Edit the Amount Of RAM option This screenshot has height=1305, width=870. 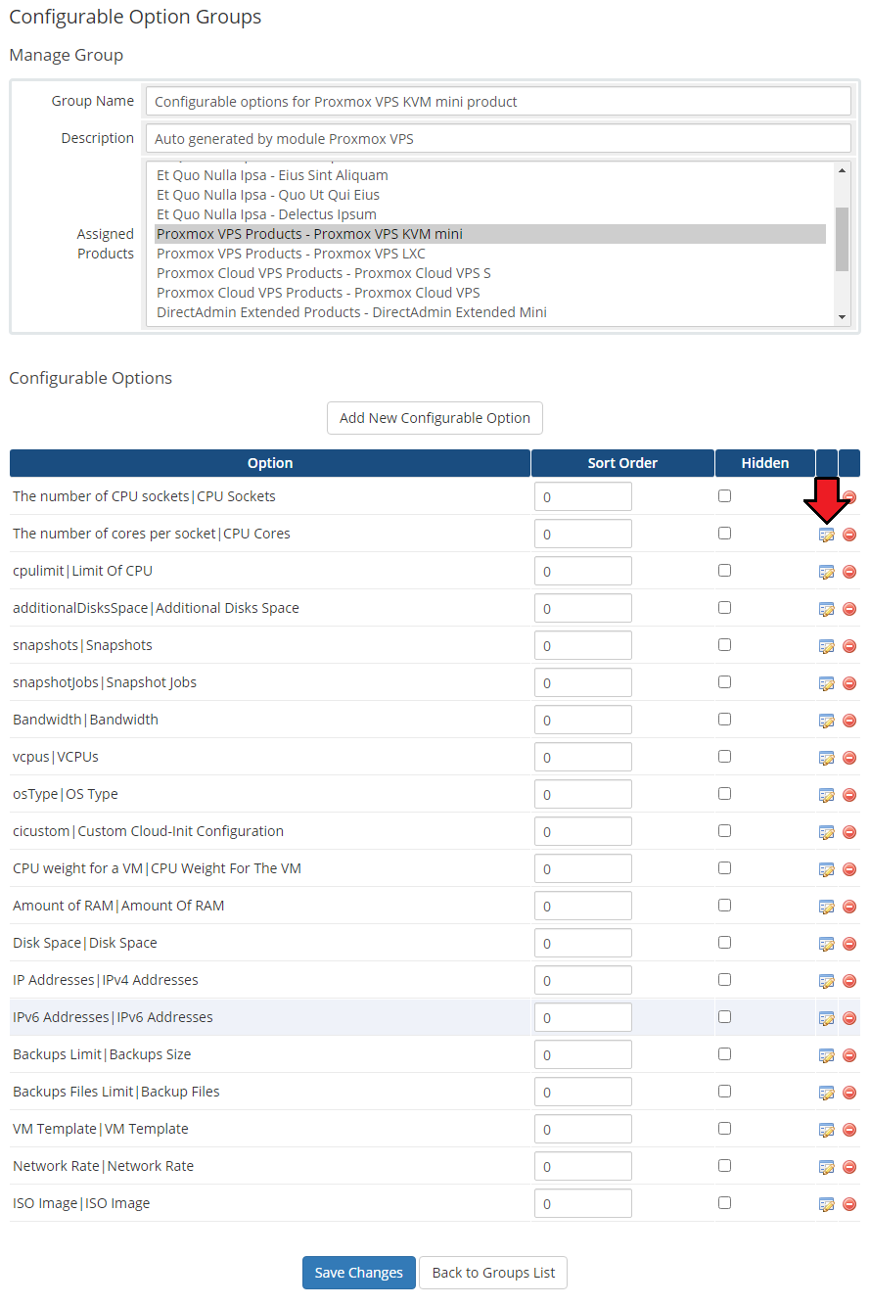[827, 907]
